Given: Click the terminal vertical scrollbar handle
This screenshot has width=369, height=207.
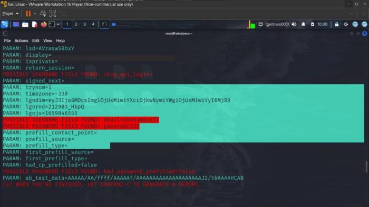Looking at the screenshot, I should coord(366,167).
